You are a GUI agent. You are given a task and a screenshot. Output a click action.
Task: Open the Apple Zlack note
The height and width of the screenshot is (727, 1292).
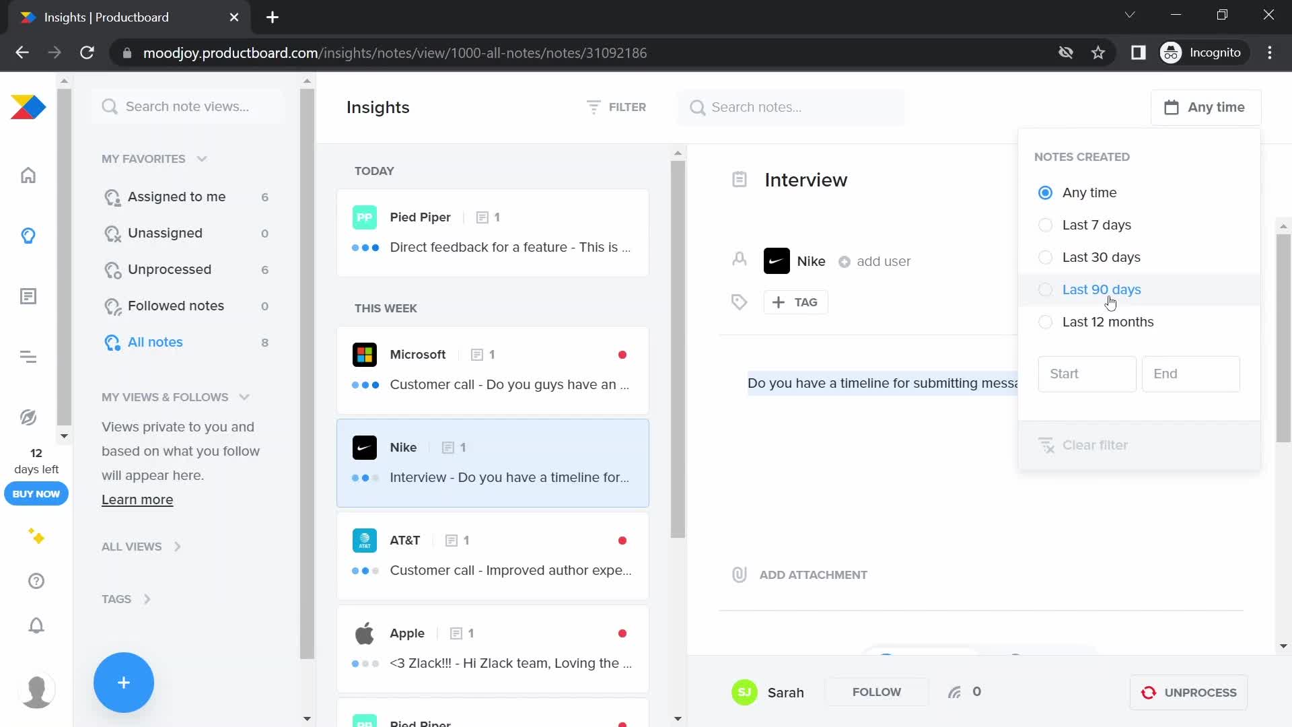493,649
